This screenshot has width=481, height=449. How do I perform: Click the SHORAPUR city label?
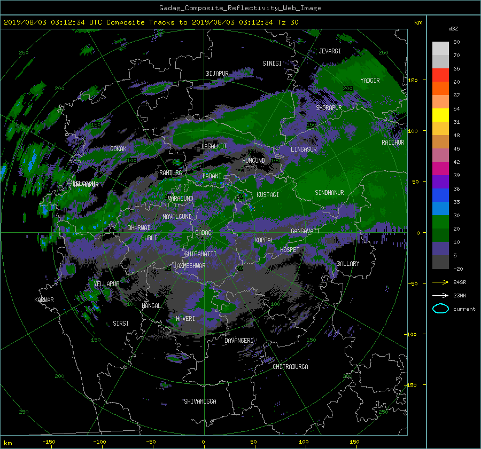329,108
